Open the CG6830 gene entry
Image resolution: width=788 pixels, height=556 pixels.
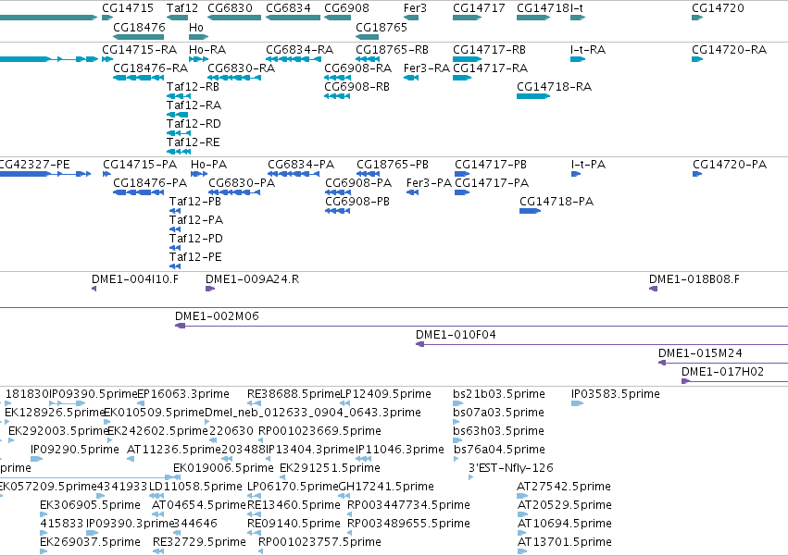coord(234,18)
